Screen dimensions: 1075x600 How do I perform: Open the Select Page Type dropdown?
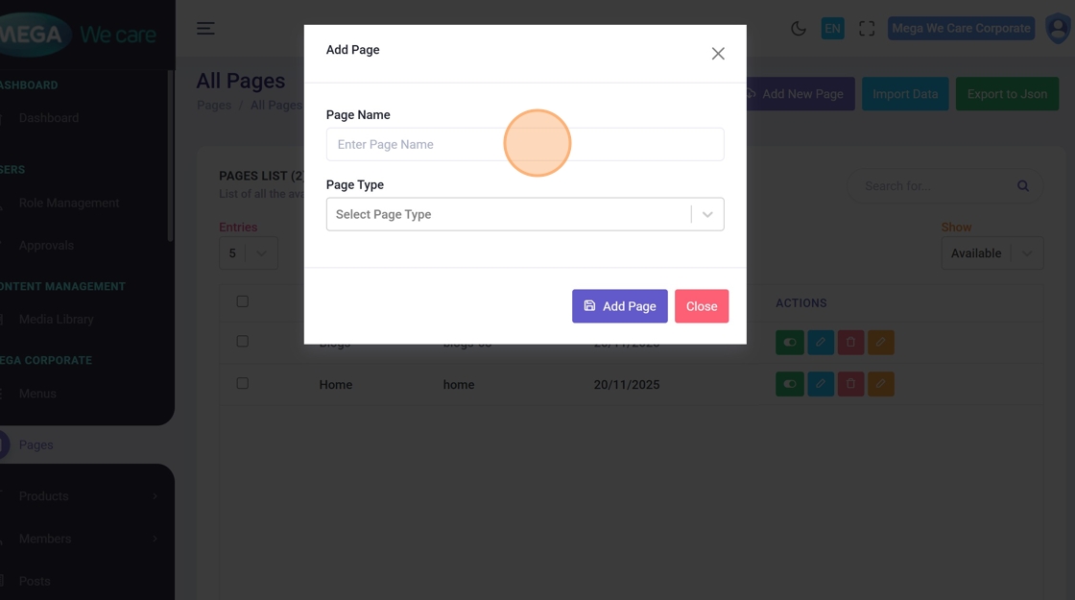coord(524,214)
